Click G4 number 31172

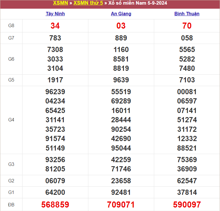point(187,129)
